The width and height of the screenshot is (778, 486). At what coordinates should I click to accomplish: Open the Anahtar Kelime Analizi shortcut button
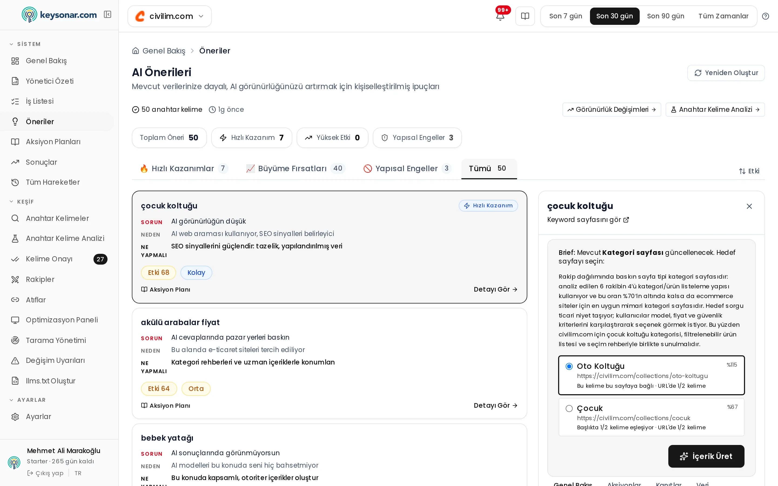715,110
